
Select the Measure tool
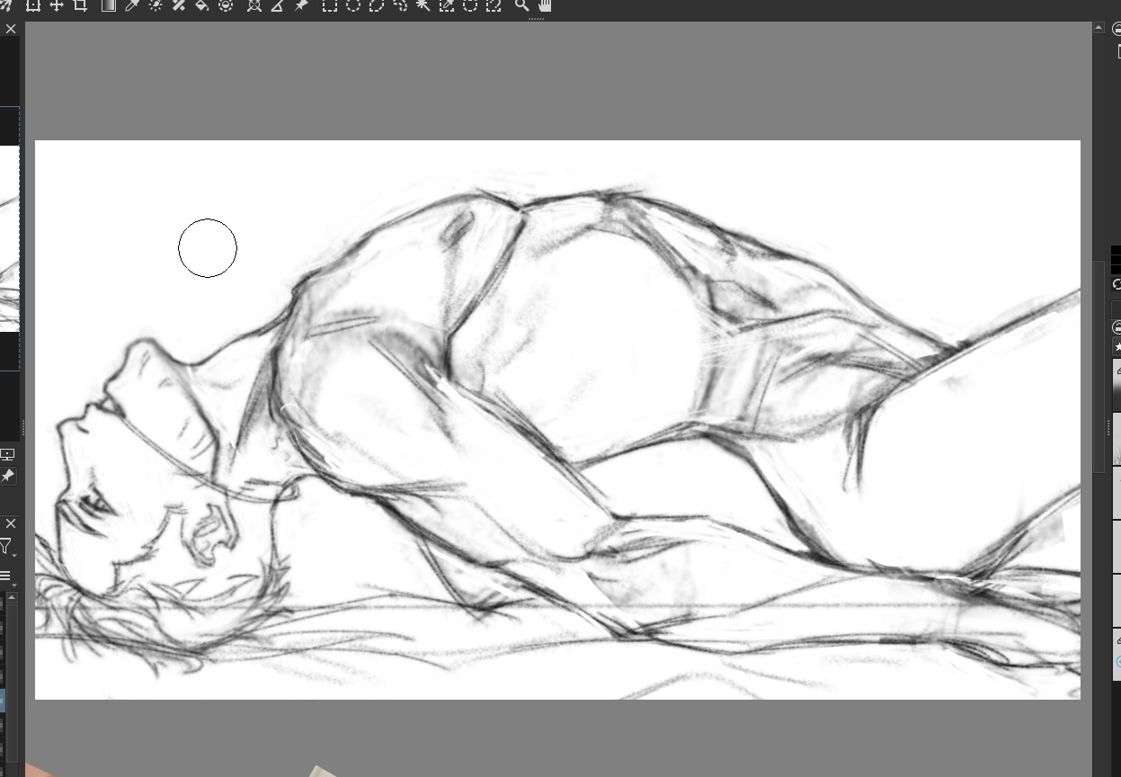(x=277, y=5)
